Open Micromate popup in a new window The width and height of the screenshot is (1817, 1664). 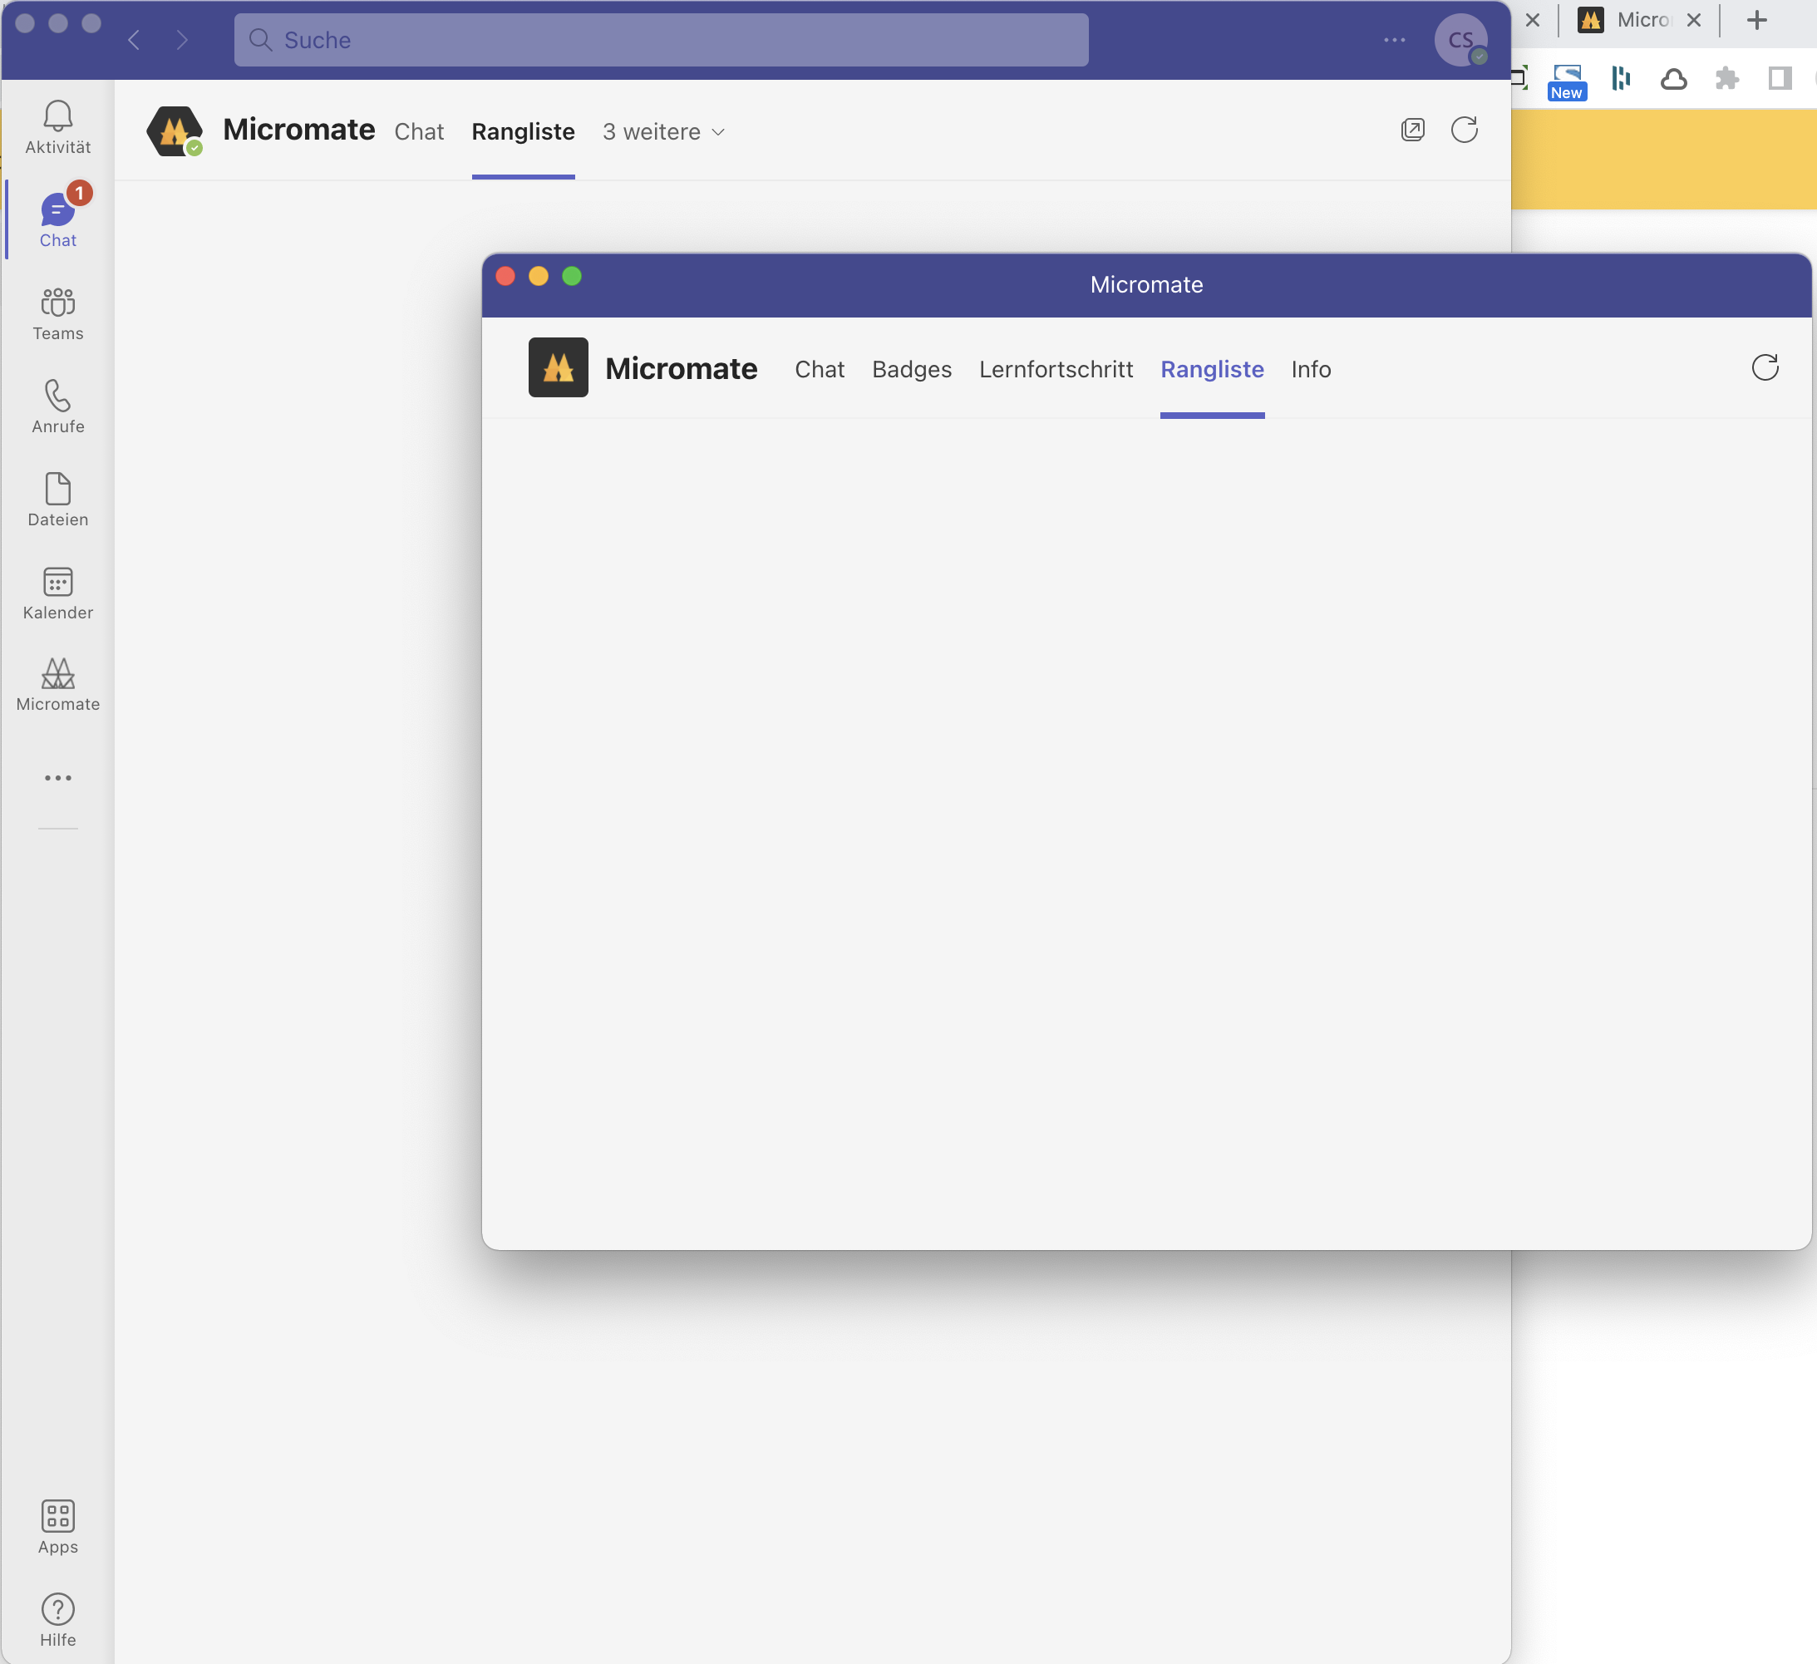click(1413, 130)
